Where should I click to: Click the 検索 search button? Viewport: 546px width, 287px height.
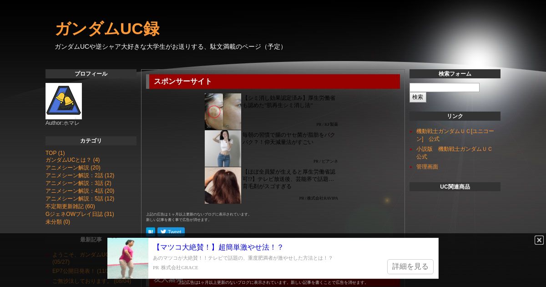tap(418, 97)
